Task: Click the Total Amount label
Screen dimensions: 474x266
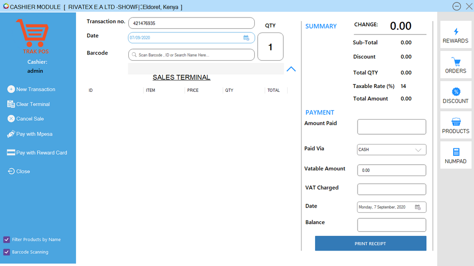Action: tap(370, 98)
